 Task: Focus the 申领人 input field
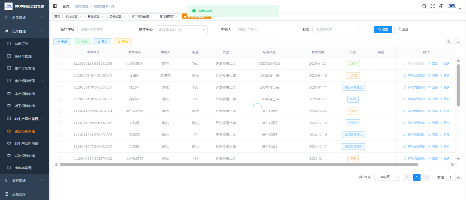coord(260,29)
